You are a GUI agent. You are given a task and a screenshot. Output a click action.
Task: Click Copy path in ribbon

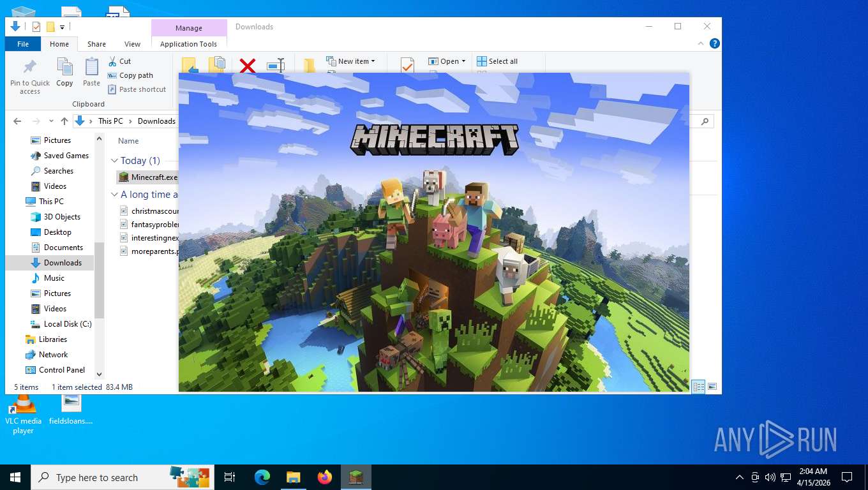pyautogui.click(x=130, y=75)
